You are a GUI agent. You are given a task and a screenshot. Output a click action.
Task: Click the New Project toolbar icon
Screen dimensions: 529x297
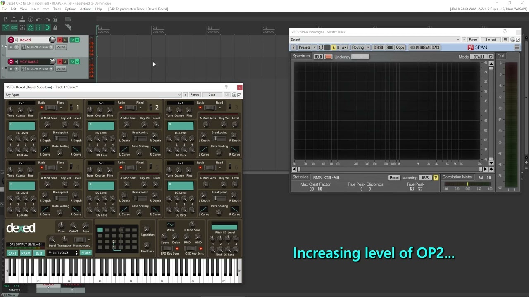pyautogui.click(x=5, y=19)
